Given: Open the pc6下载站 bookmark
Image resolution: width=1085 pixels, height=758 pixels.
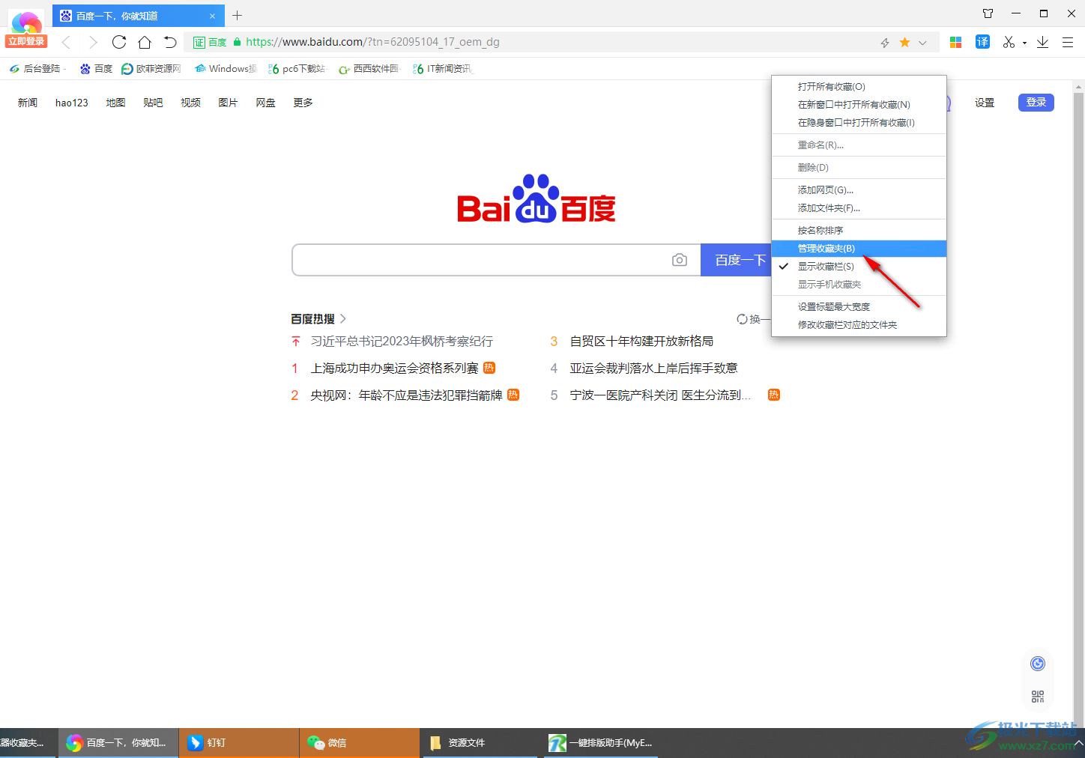Looking at the screenshot, I should (x=297, y=68).
